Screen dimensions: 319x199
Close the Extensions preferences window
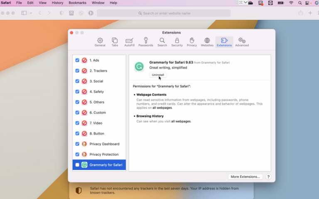tap(71, 33)
